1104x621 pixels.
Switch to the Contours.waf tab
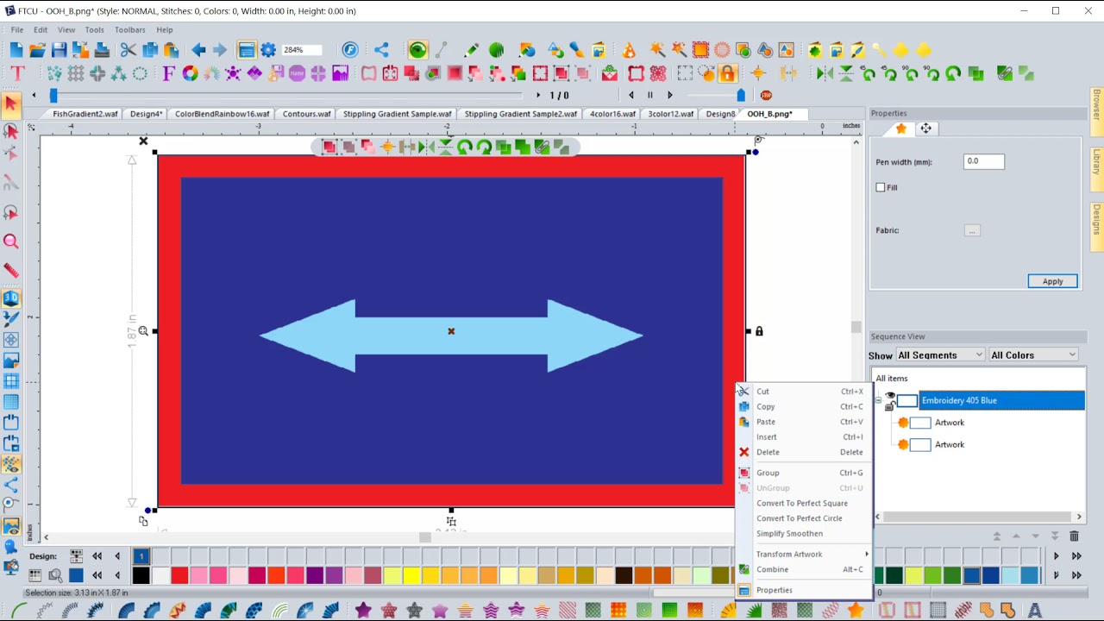point(306,114)
